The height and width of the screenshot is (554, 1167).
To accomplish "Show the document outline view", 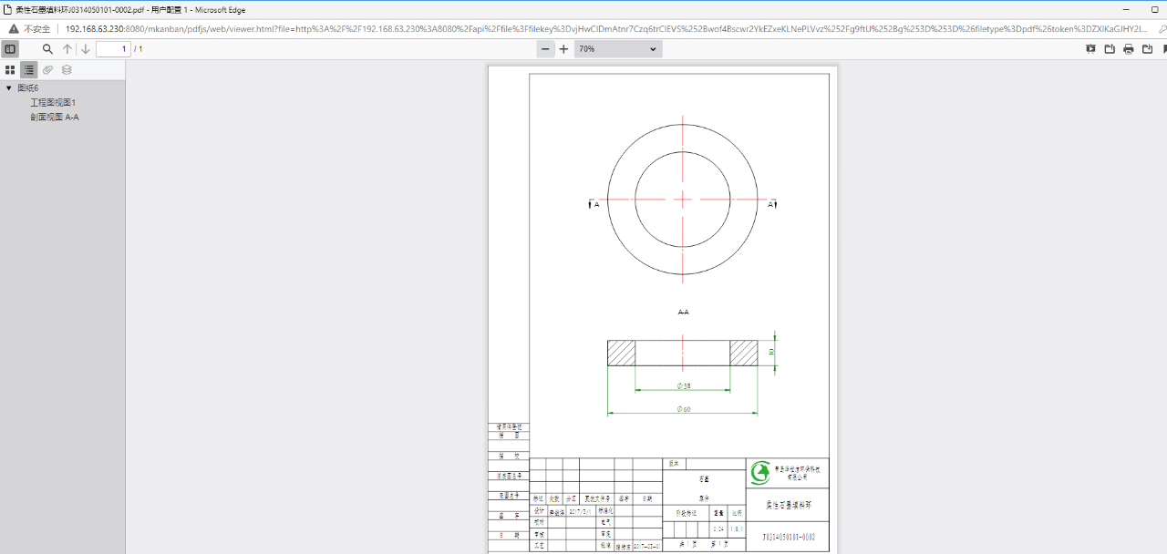I will click(29, 70).
